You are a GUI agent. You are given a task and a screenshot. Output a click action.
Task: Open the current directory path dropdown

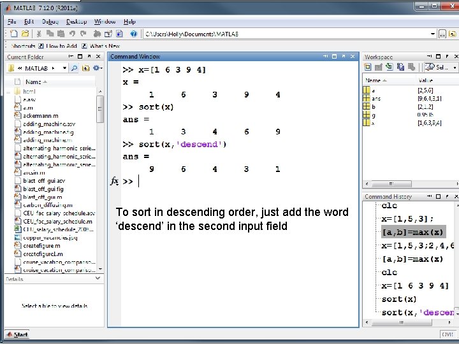pos(433,34)
